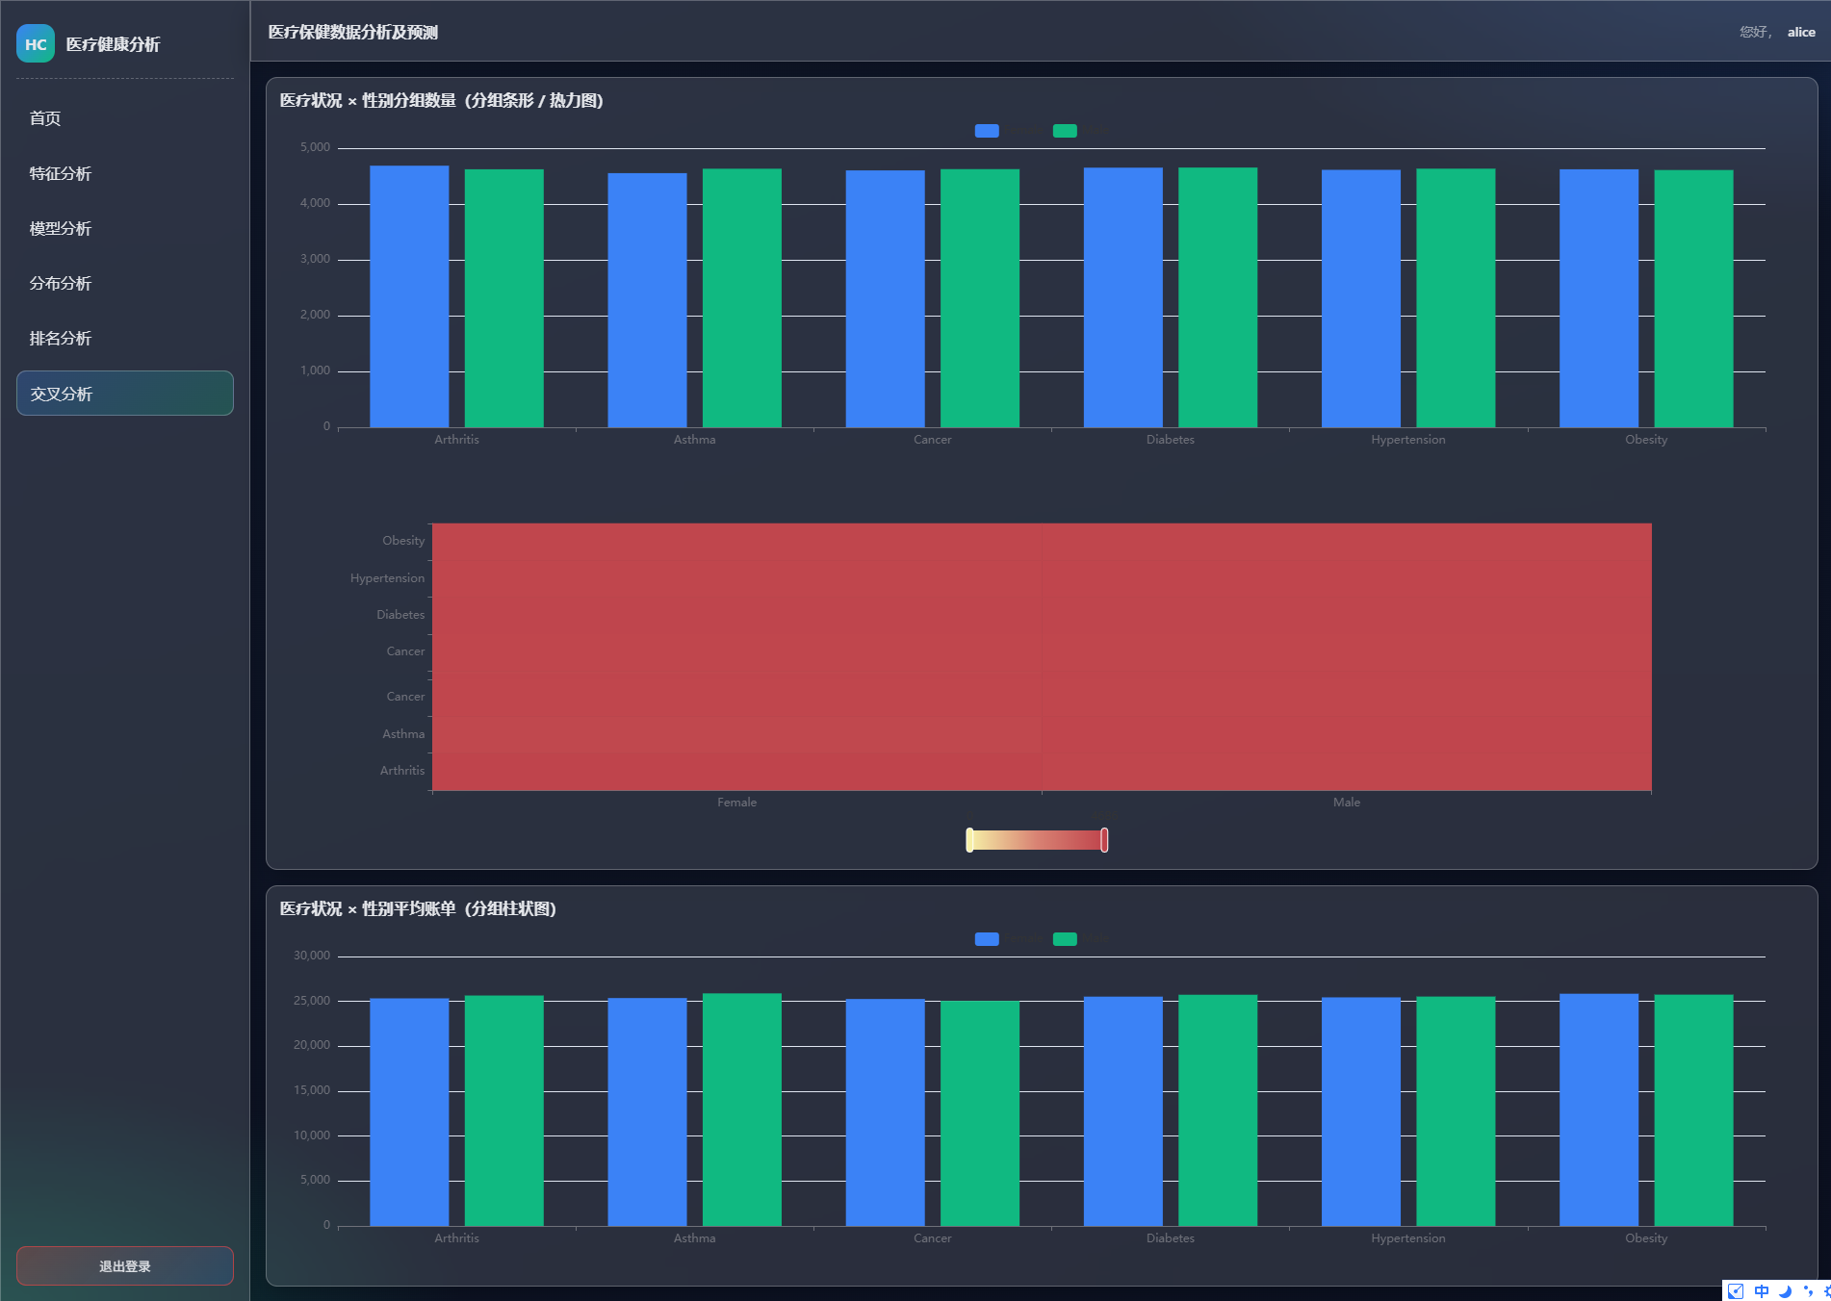Open the 模型分析 page
The width and height of the screenshot is (1831, 1301).
61,228
